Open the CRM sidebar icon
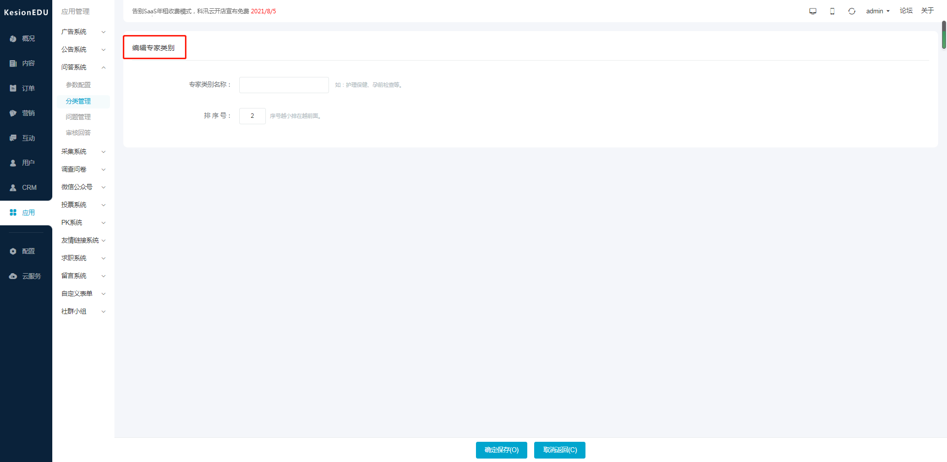Screen dimensions: 947x462 tap(13, 187)
